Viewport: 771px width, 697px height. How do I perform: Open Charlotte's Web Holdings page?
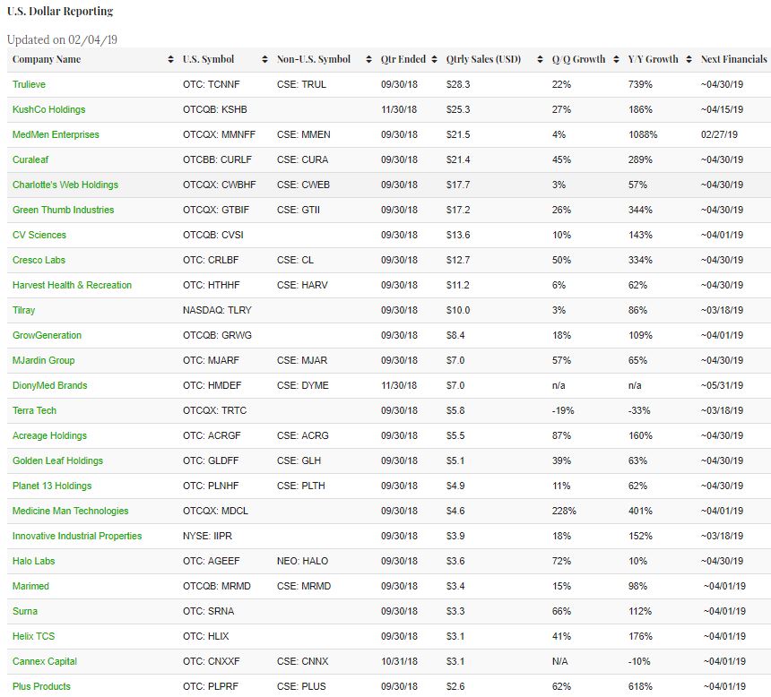coord(65,185)
